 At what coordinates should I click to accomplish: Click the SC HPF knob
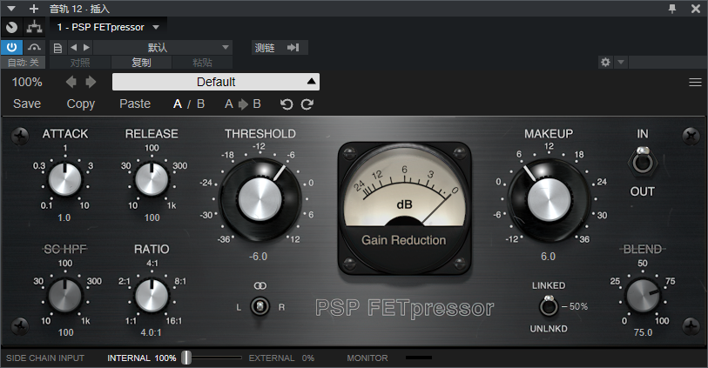pyautogui.click(x=65, y=295)
